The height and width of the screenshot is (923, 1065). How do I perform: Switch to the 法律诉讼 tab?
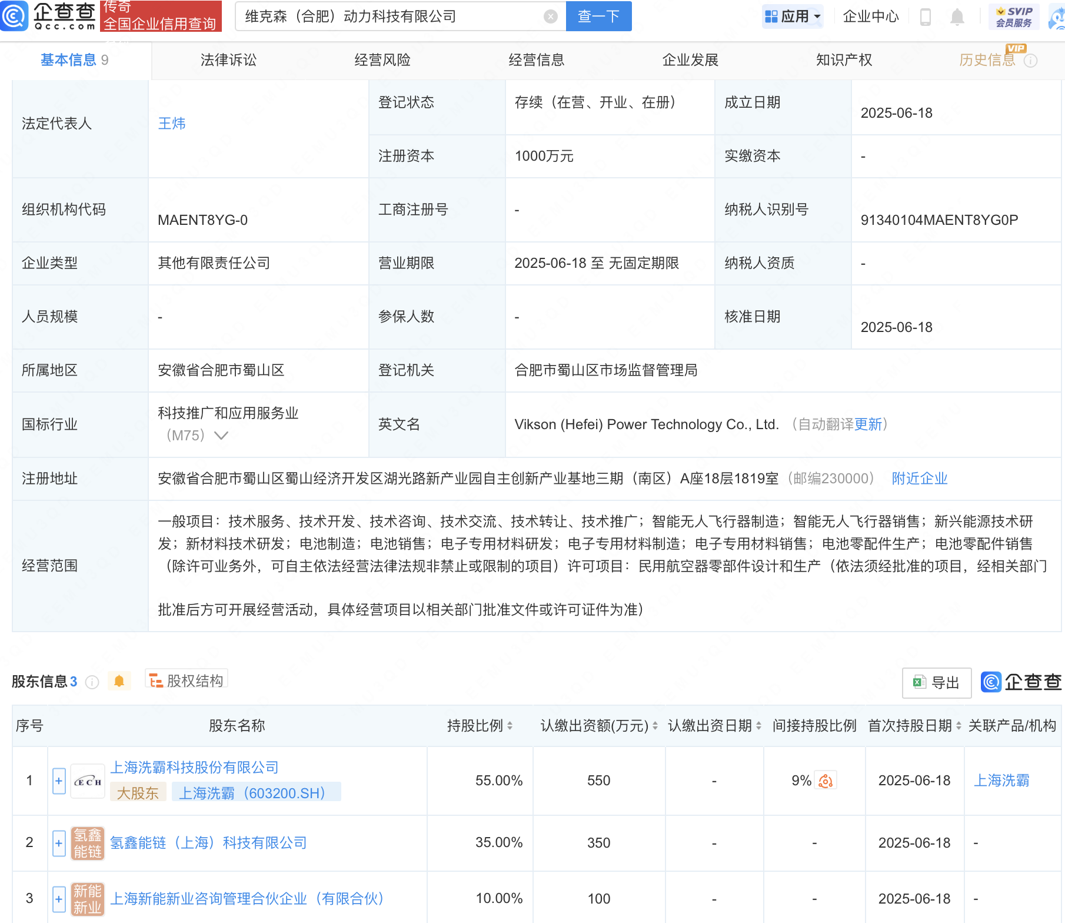228,60
